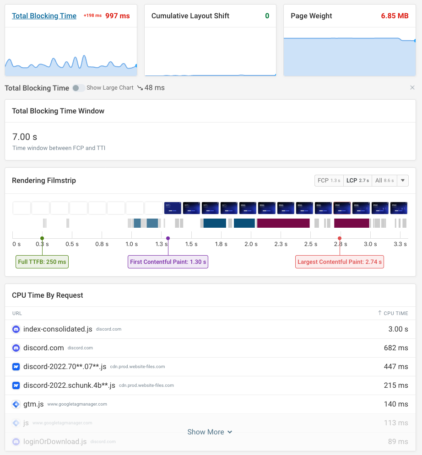This screenshot has width=422, height=455.
Task: Click the green Full TTFB marker on the timeline
Action: pyautogui.click(x=42, y=238)
